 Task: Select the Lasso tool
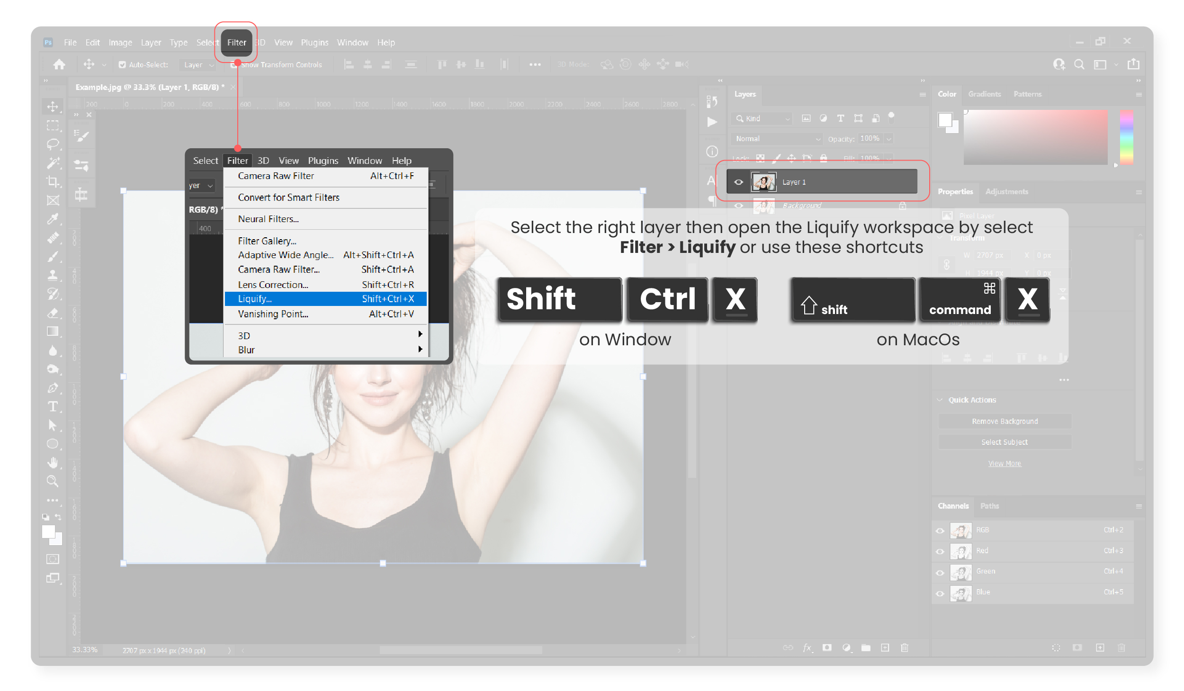click(53, 144)
